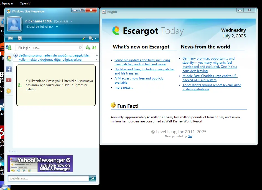
Task: Open the 'Bağlantı sorunu nedeniyle' notification link
Action: click(54, 57)
